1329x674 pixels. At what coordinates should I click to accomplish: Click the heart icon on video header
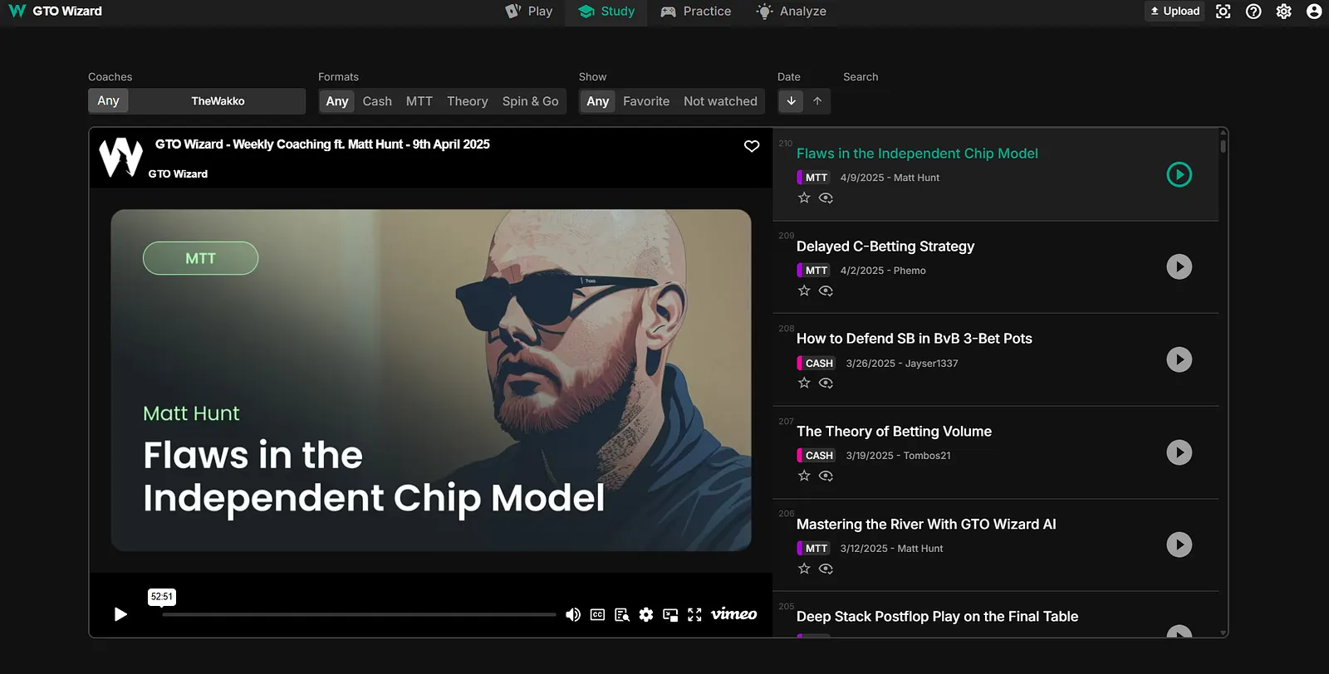tap(752, 146)
